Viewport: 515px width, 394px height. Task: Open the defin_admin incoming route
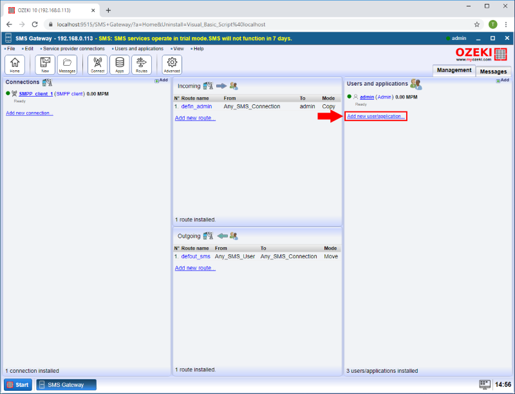coord(196,106)
